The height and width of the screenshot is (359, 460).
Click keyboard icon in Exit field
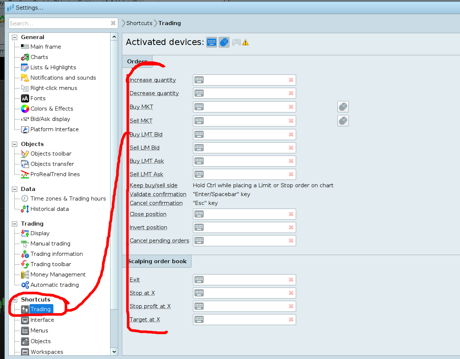pyautogui.click(x=199, y=280)
